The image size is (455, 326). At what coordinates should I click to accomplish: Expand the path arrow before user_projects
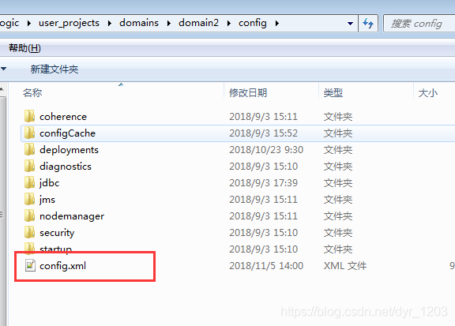28,23
